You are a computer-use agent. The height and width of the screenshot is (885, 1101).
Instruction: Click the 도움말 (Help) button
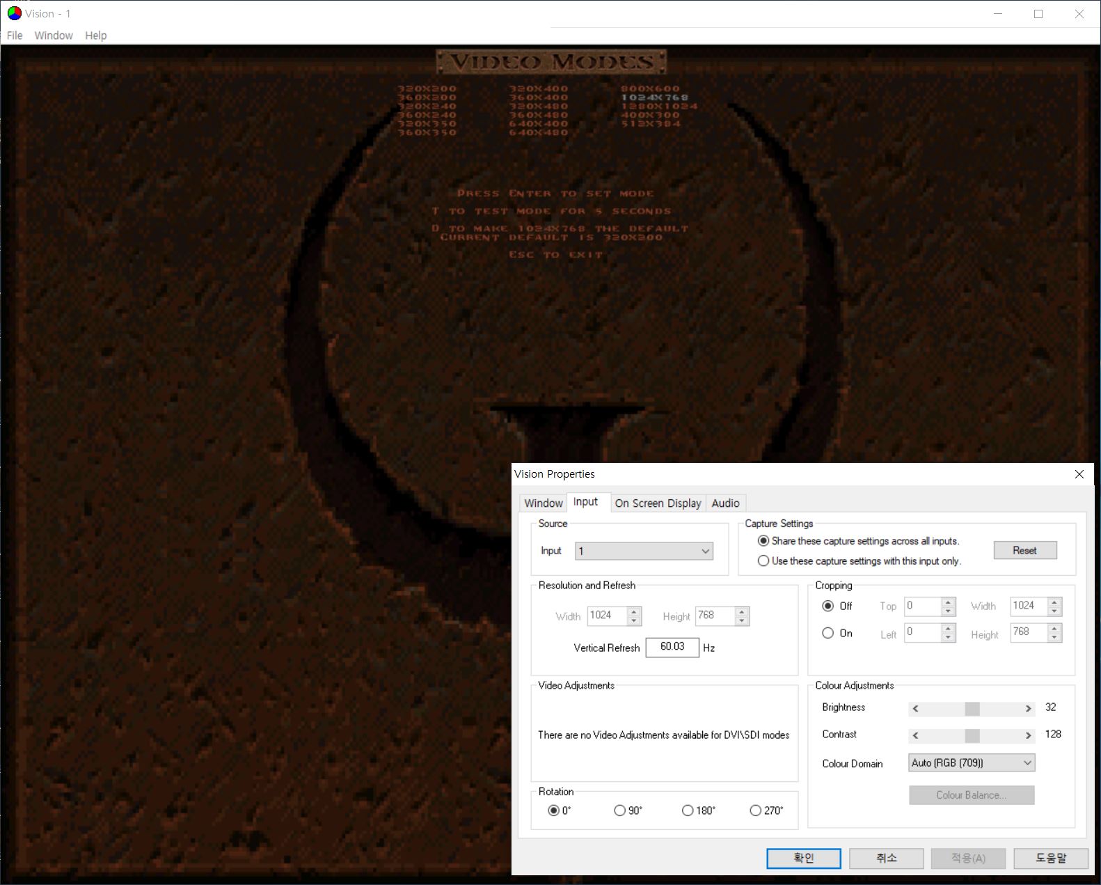tap(1051, 858)
